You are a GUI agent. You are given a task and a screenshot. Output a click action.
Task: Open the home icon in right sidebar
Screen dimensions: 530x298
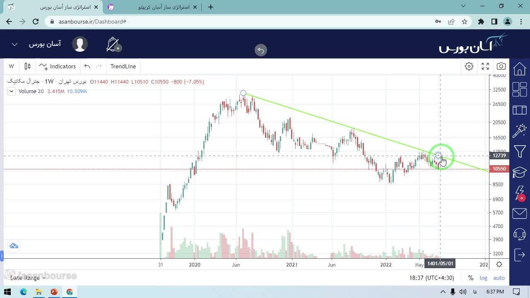click(520, 69)
